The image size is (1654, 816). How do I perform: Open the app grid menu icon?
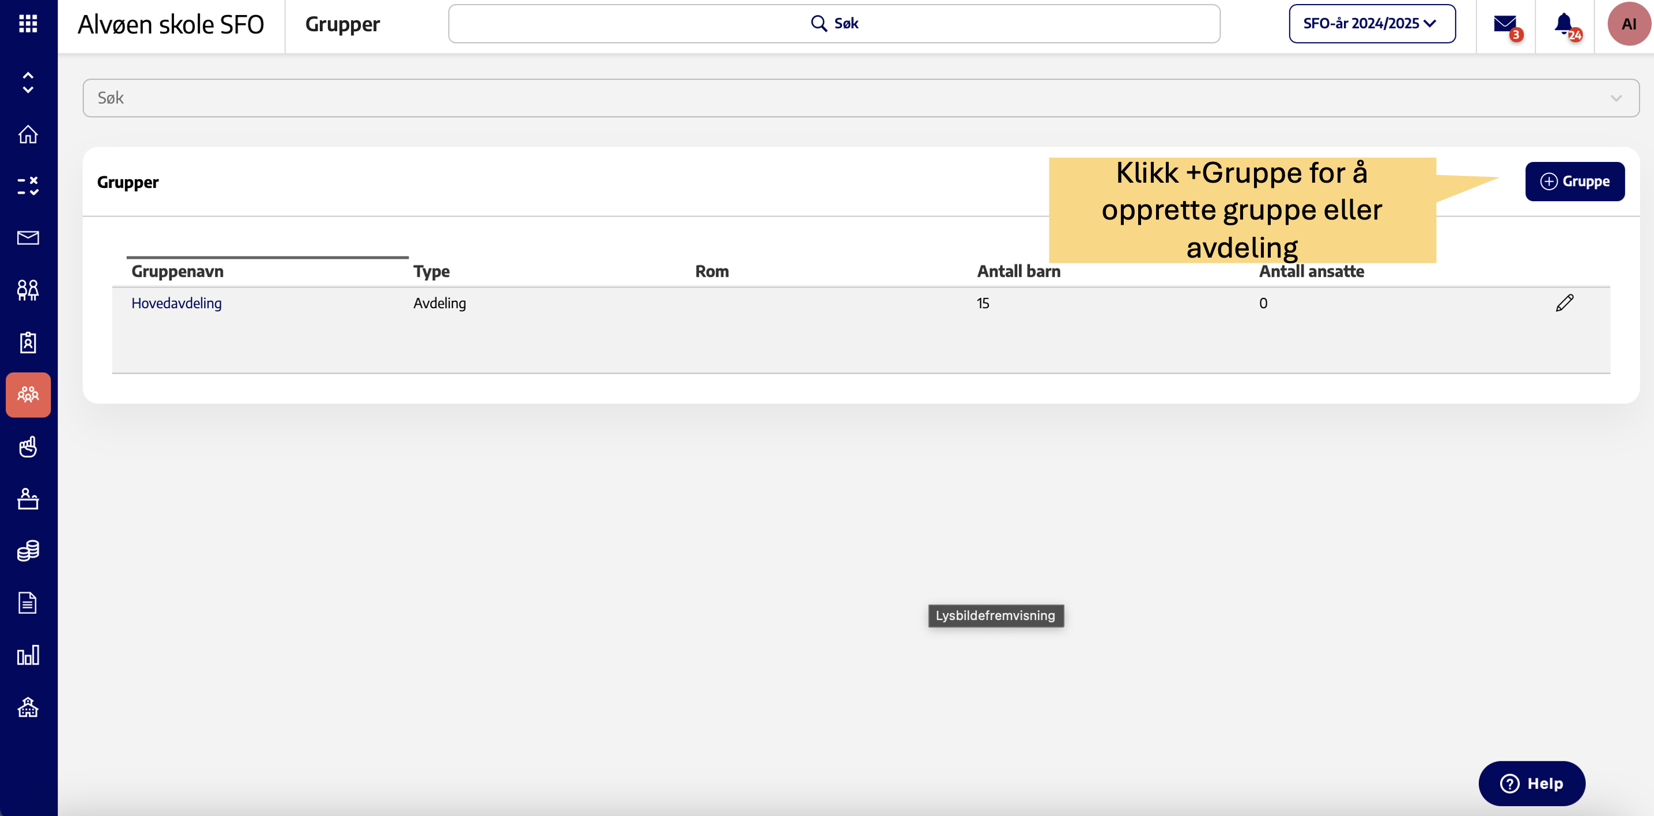point(28,24)
